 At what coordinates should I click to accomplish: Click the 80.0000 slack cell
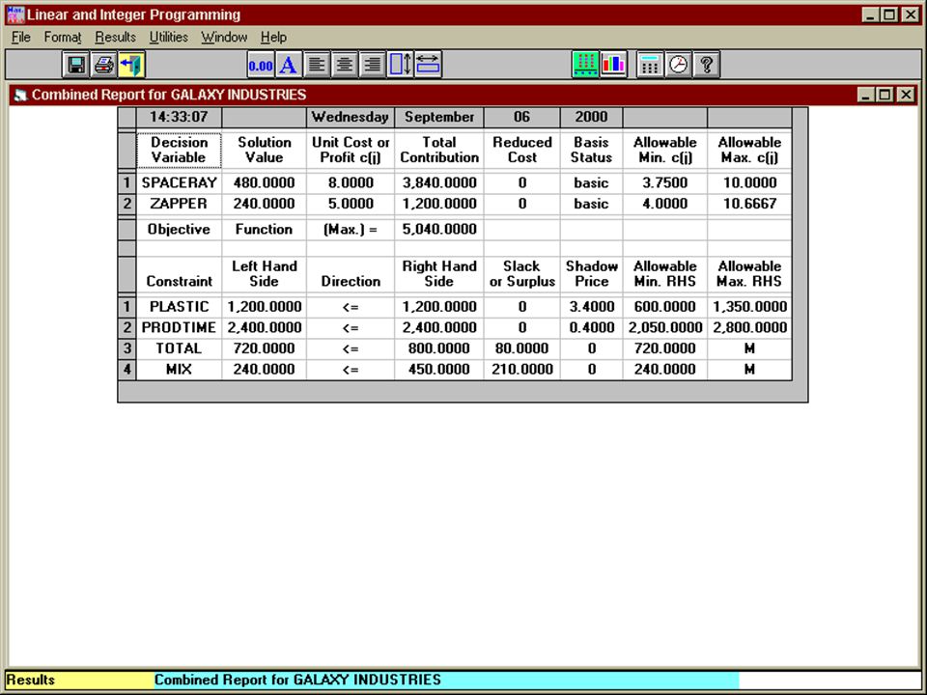(x=522, y=348)
